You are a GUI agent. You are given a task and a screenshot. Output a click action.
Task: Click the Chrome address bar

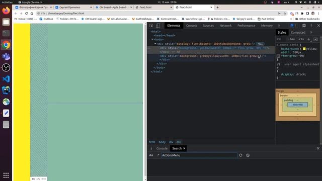(x=158, y=14)
